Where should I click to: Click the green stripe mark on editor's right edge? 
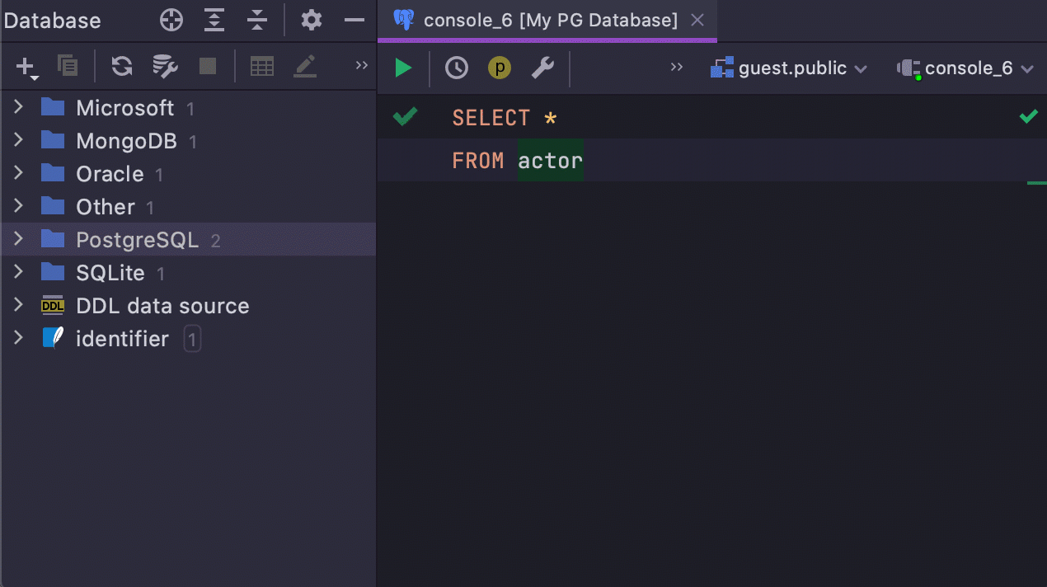[1036, 182]
